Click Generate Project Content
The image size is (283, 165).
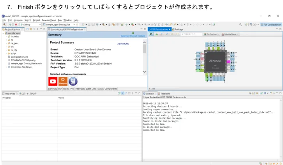133,36
